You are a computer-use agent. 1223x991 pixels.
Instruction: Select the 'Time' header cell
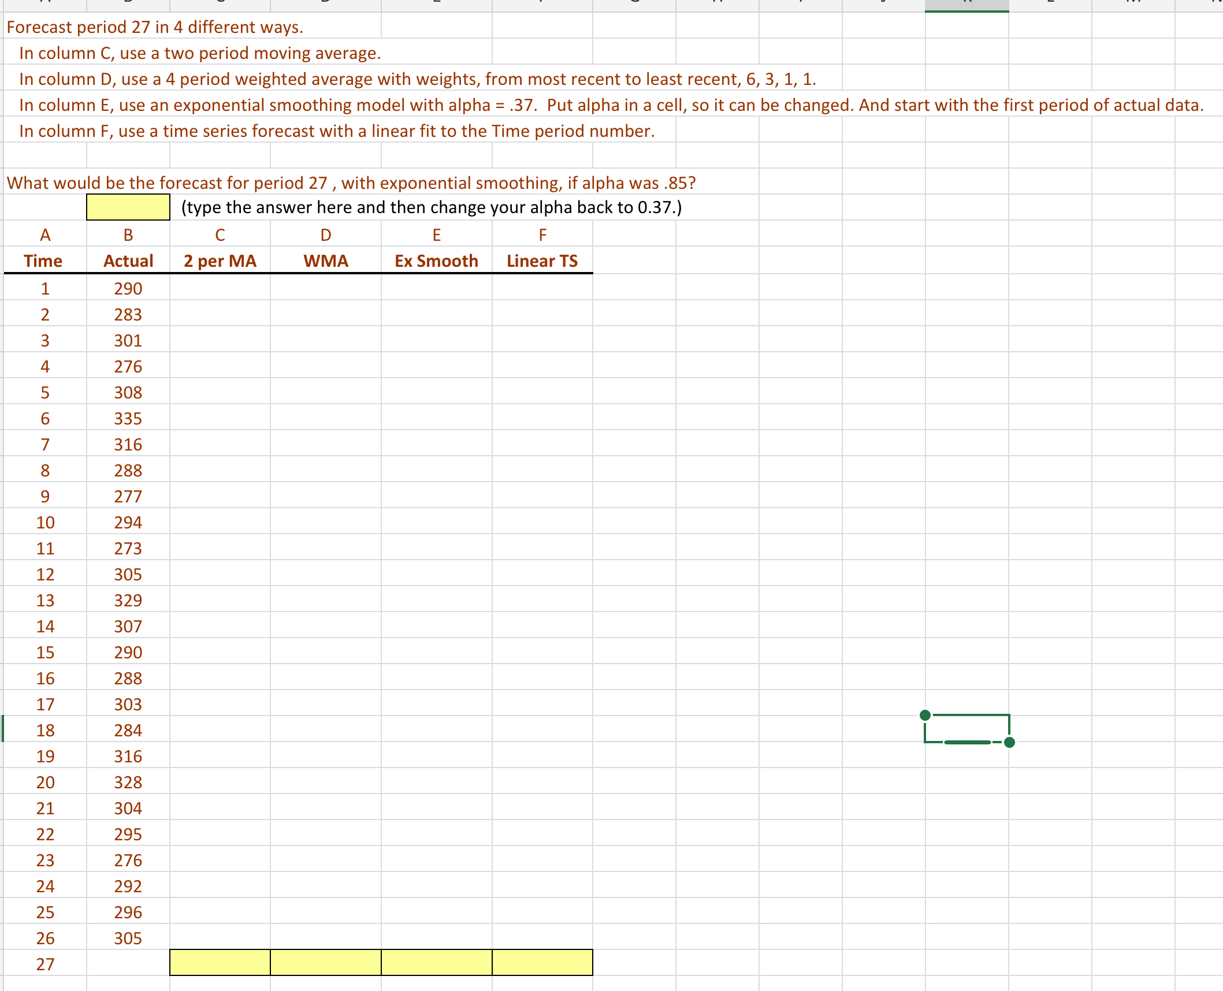click(44, 261)
